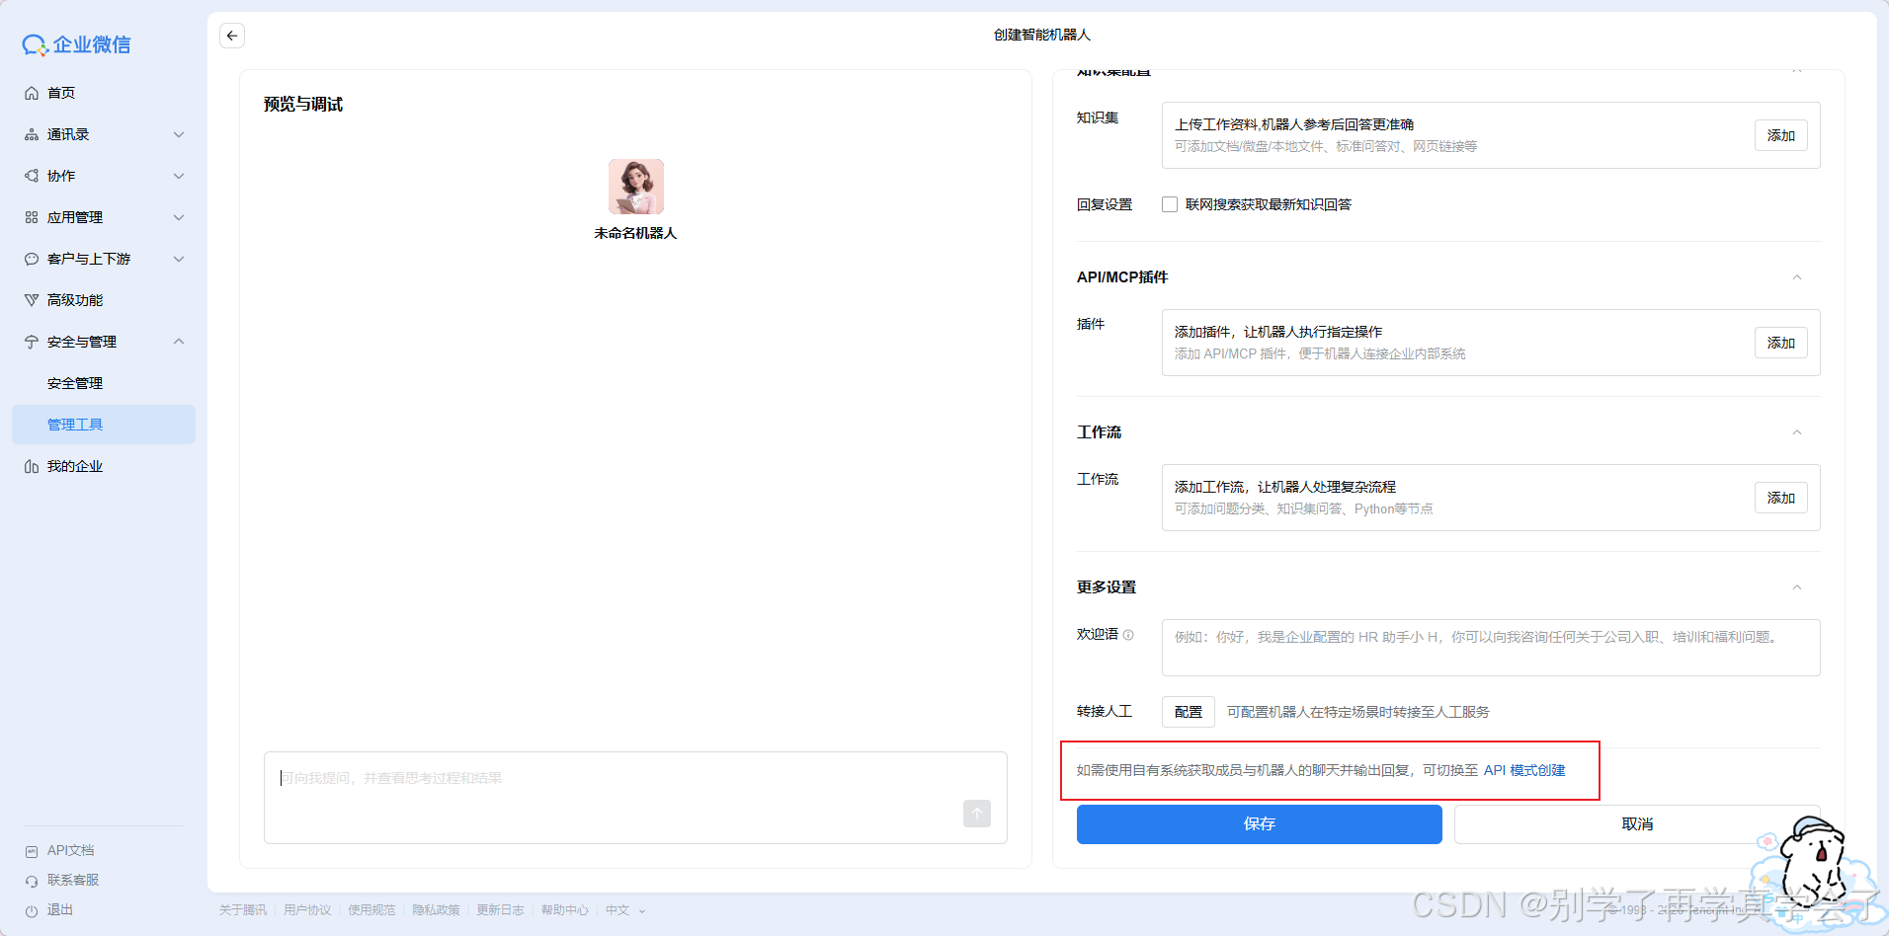1889x936 pixels.
Task: Select 安全管理 in the sidebar menu
Action: click(74, 382)
